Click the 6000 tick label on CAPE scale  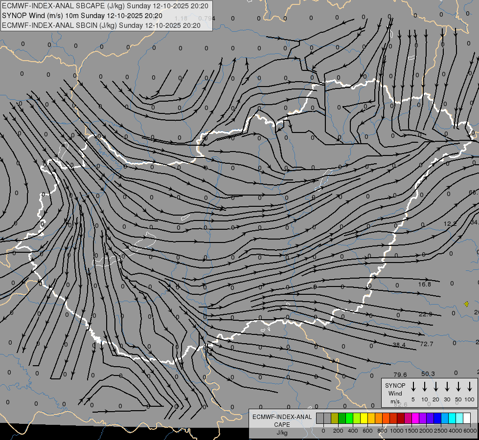click(470, 431)
